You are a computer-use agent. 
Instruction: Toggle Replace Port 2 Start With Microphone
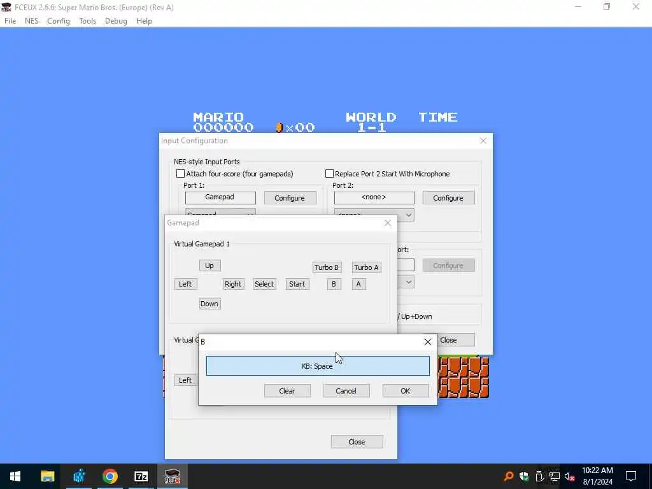click(329, 173)
